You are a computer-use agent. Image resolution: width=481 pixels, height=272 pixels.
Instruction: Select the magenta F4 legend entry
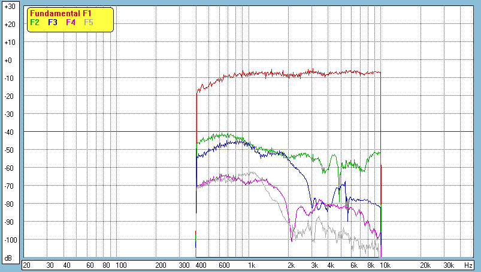71,23
